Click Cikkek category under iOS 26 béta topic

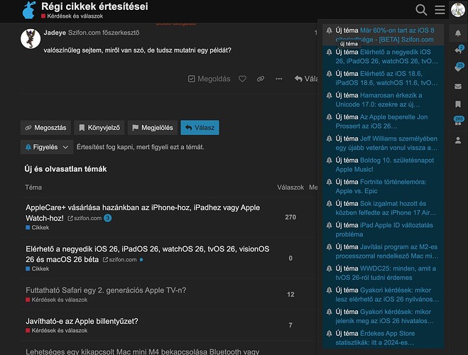tap(38, 268)
